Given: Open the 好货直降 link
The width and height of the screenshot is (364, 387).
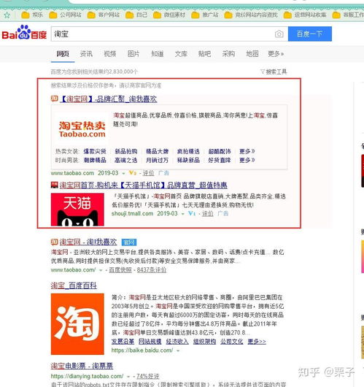Looking at the screenshot, I should (220, 160).
